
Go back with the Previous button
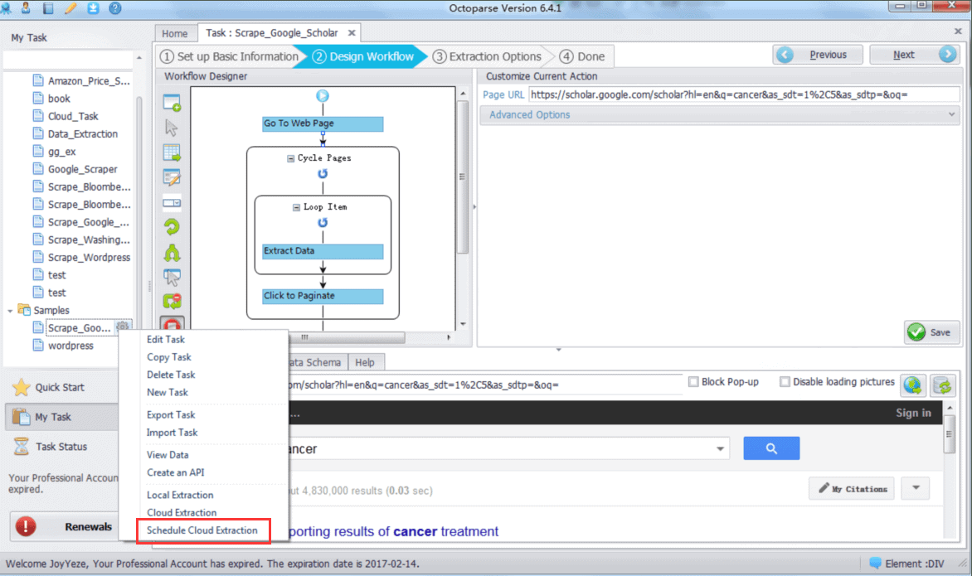[818, 56]
